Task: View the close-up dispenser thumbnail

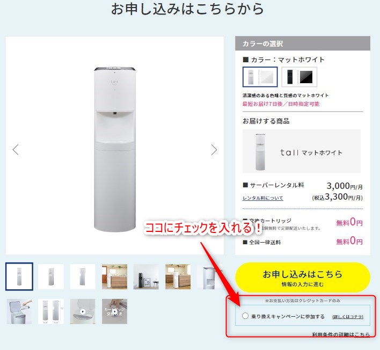Action: click(x=209, y=276)
